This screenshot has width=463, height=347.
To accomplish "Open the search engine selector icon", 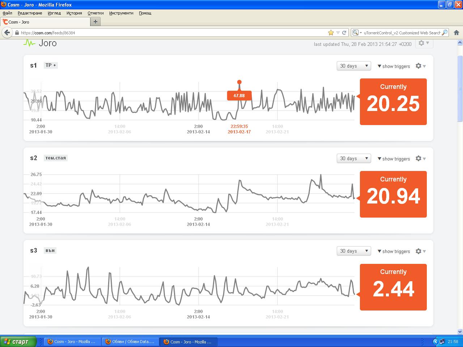I will [x=356, y=33].
